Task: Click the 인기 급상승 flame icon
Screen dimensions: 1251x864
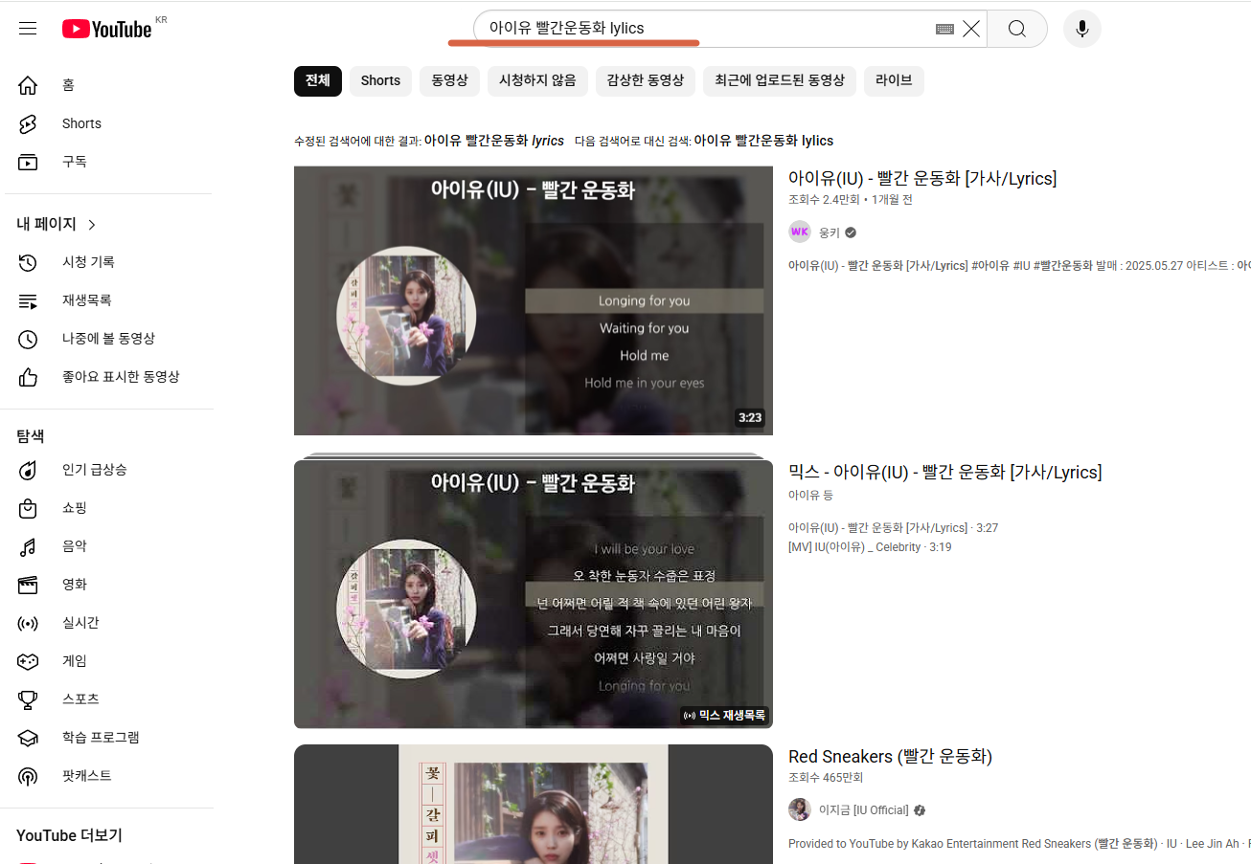Action: (x=28, y=470)
